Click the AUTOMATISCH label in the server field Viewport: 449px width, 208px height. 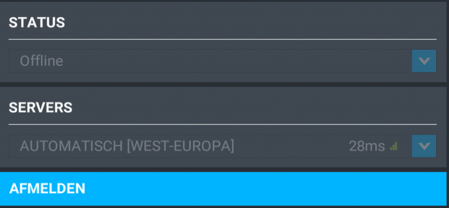click(71, 146)
